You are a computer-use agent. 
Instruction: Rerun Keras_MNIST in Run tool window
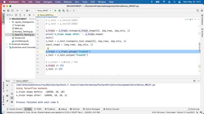7,85
